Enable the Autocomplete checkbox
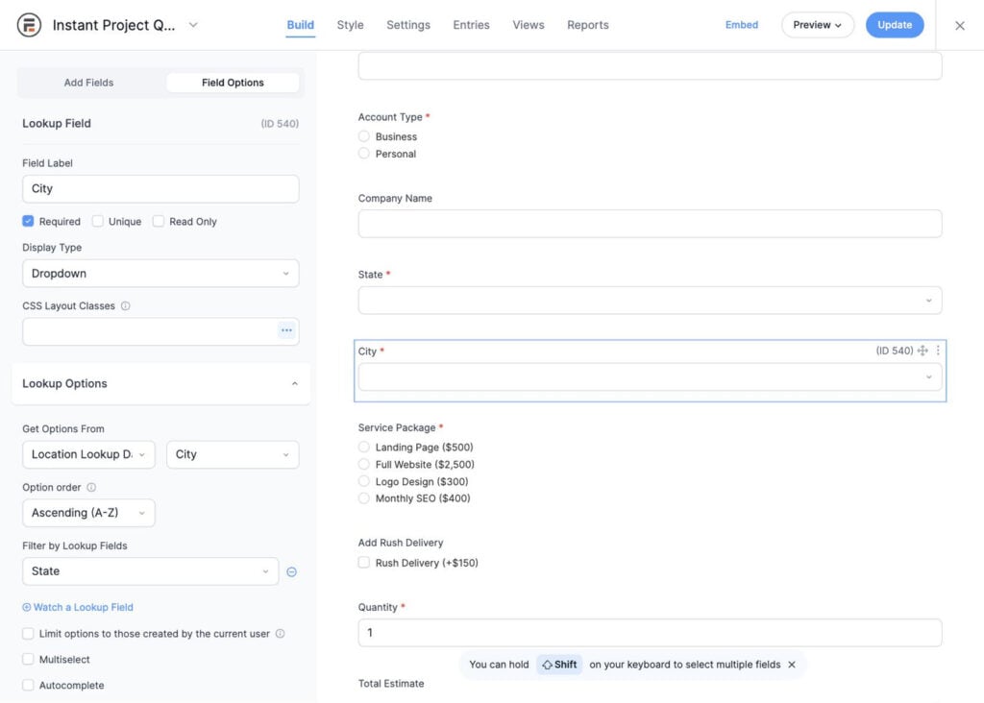This screenshot has height=703, width=984. 28,685
